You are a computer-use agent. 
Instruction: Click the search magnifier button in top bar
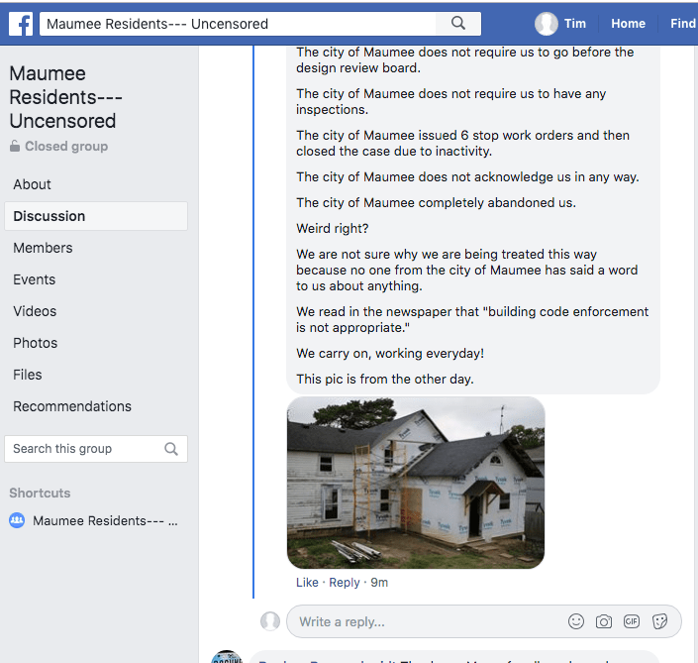(457, 24)
